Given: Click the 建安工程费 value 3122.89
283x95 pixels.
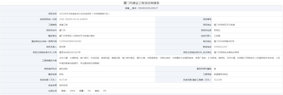Looking at the screenshot, I should coord(218,80).
